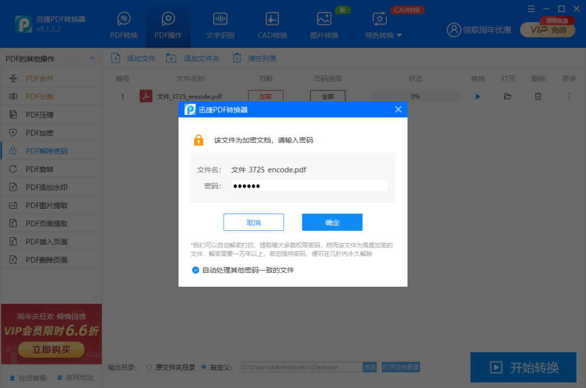
Task: Switch to the PDF操作 tab
Action: 168,25
